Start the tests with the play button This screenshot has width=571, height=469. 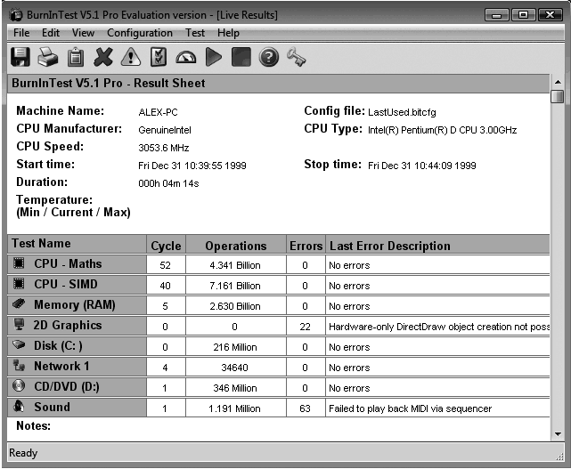[x=213, y=57]
